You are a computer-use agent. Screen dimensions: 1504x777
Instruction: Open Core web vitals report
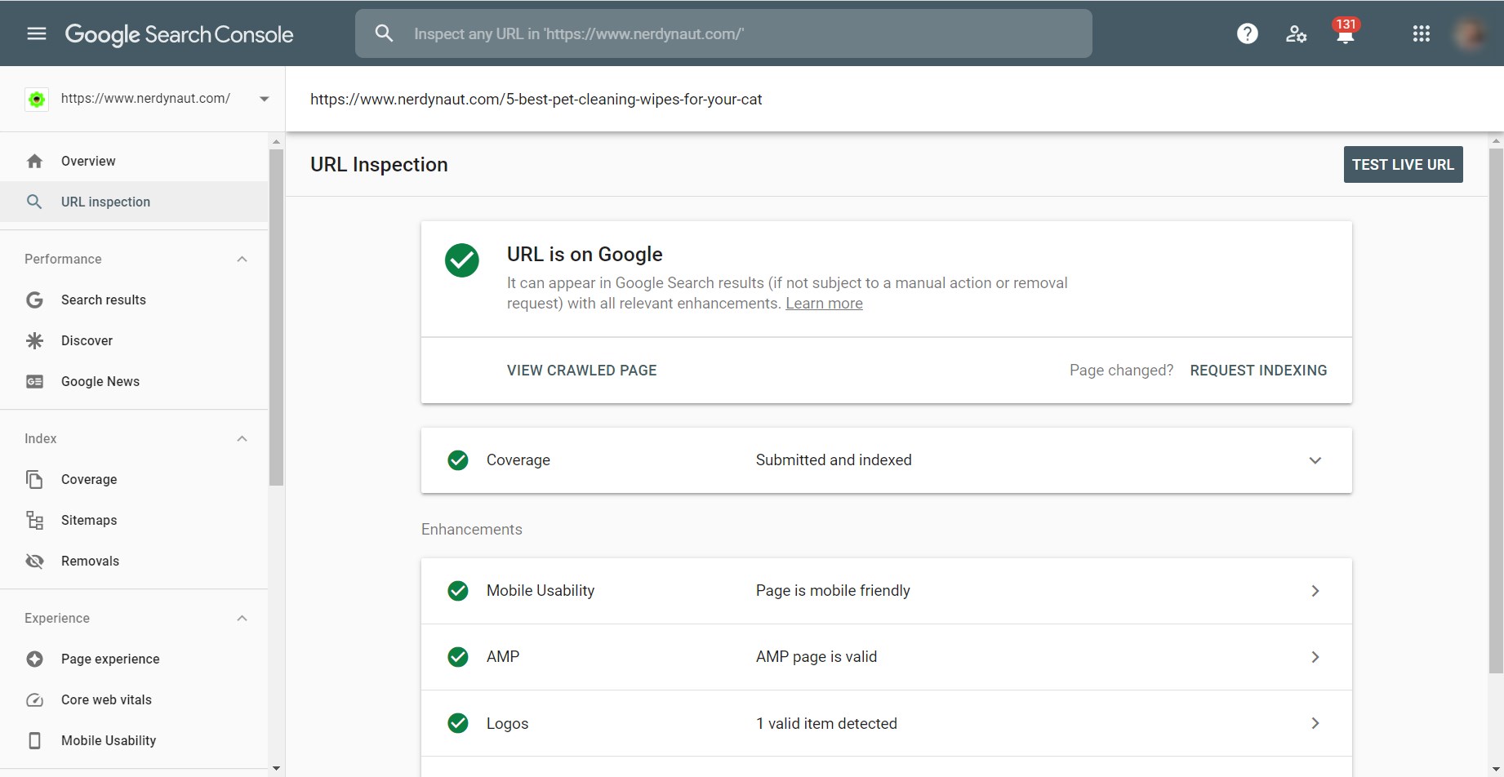[134, 699]
